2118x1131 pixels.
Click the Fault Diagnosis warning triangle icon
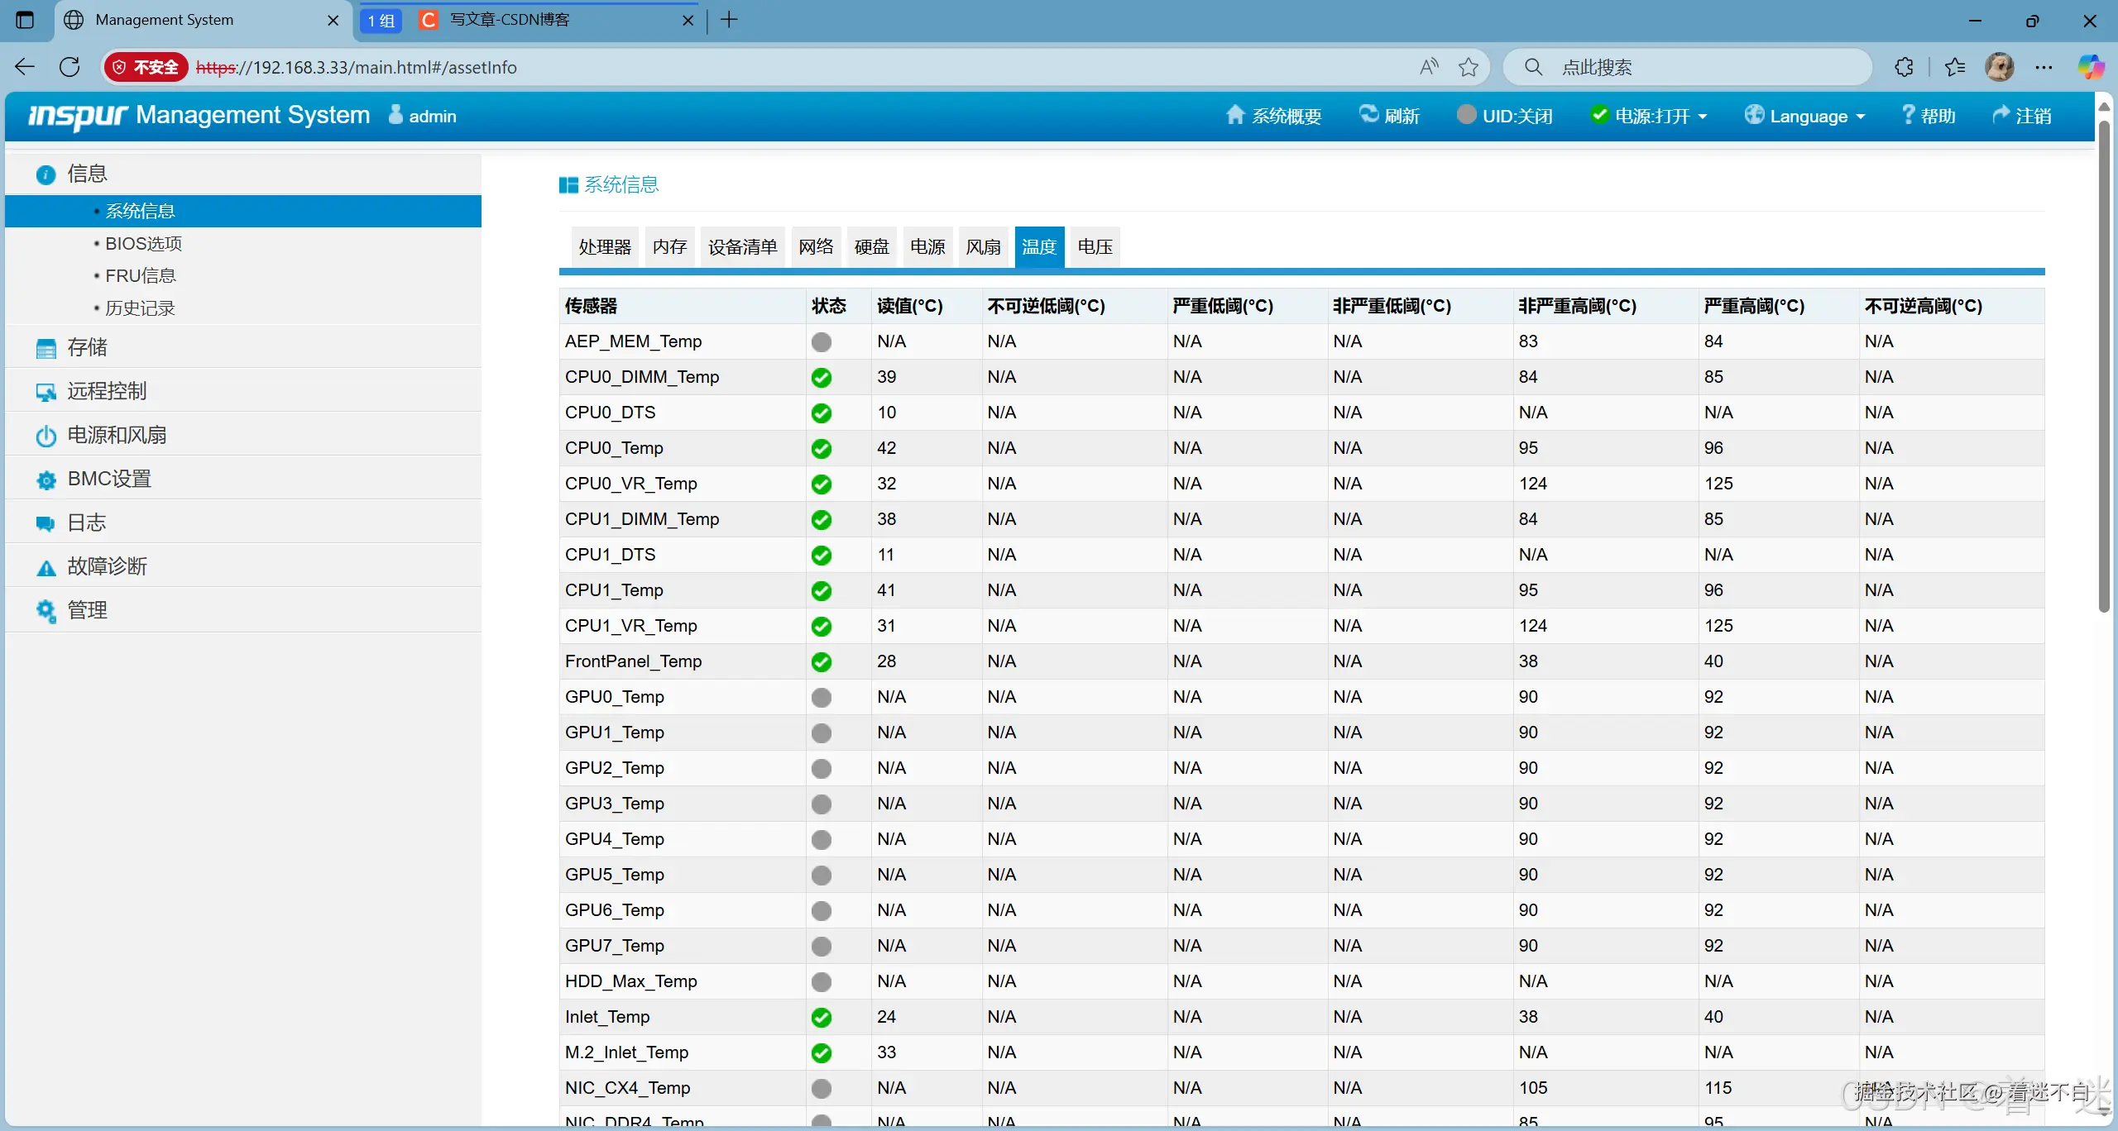46,567
